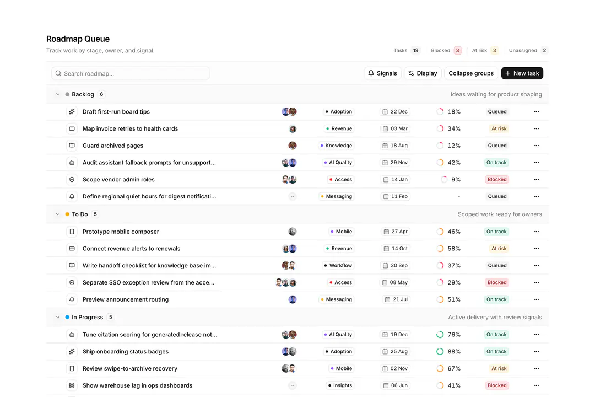Click the phone icon beside Prototype mobile composer
This screenshot has height=397, width=595.
72,232
